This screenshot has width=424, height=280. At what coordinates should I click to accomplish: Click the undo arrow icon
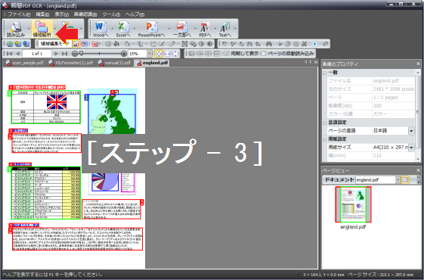[325, 44]
